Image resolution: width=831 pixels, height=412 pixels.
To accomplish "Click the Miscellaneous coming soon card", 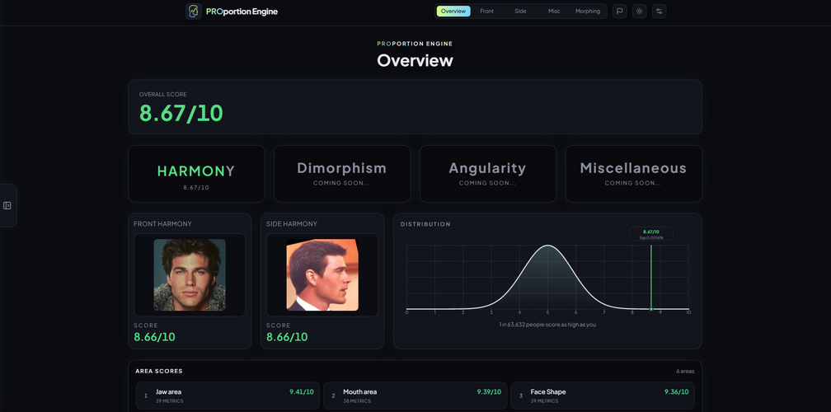I will click(633, 174).
